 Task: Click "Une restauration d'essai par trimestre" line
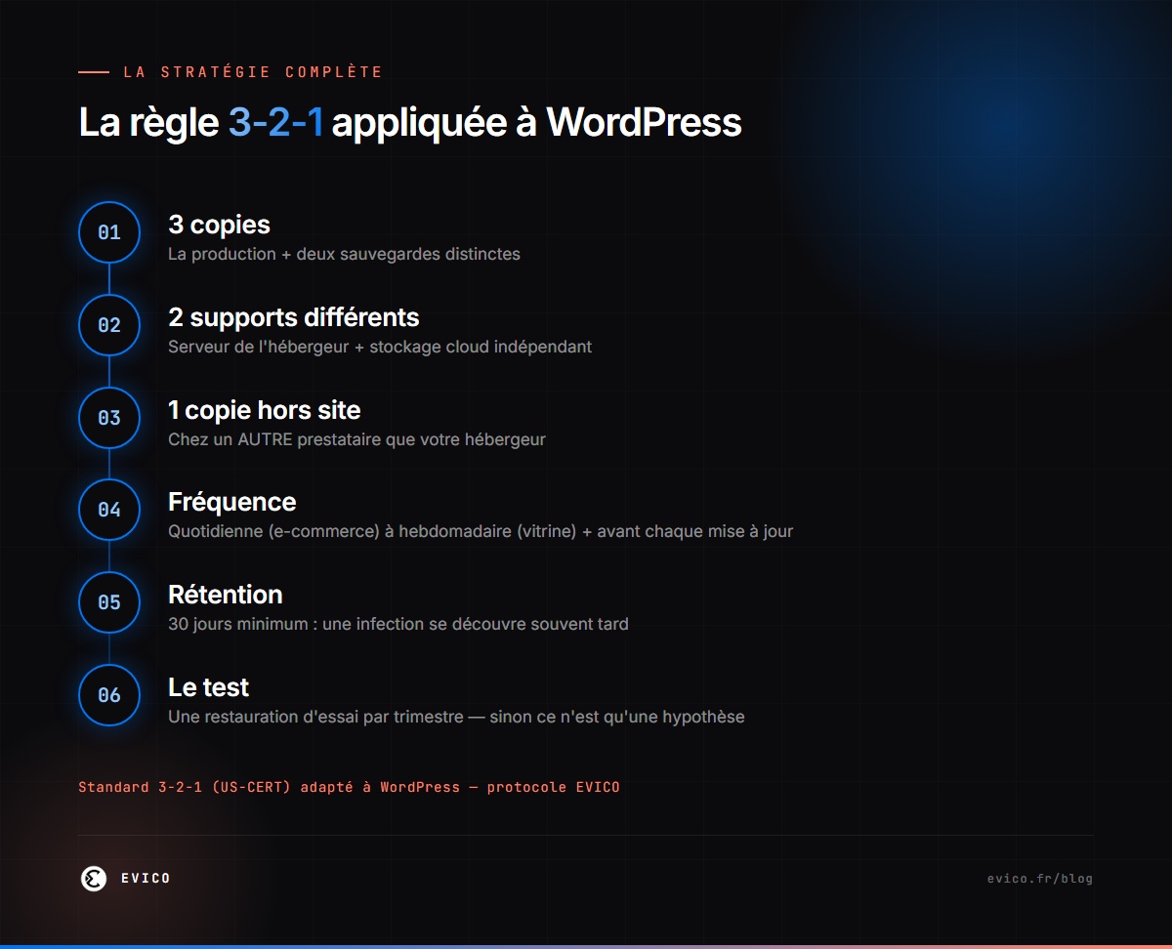(456, 717)
